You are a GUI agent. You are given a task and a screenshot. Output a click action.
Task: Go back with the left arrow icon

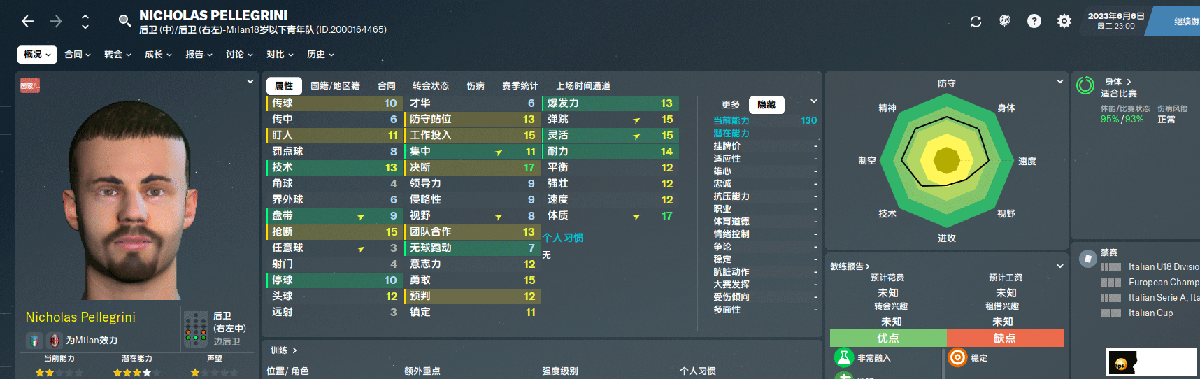click(x=27, y=21)
